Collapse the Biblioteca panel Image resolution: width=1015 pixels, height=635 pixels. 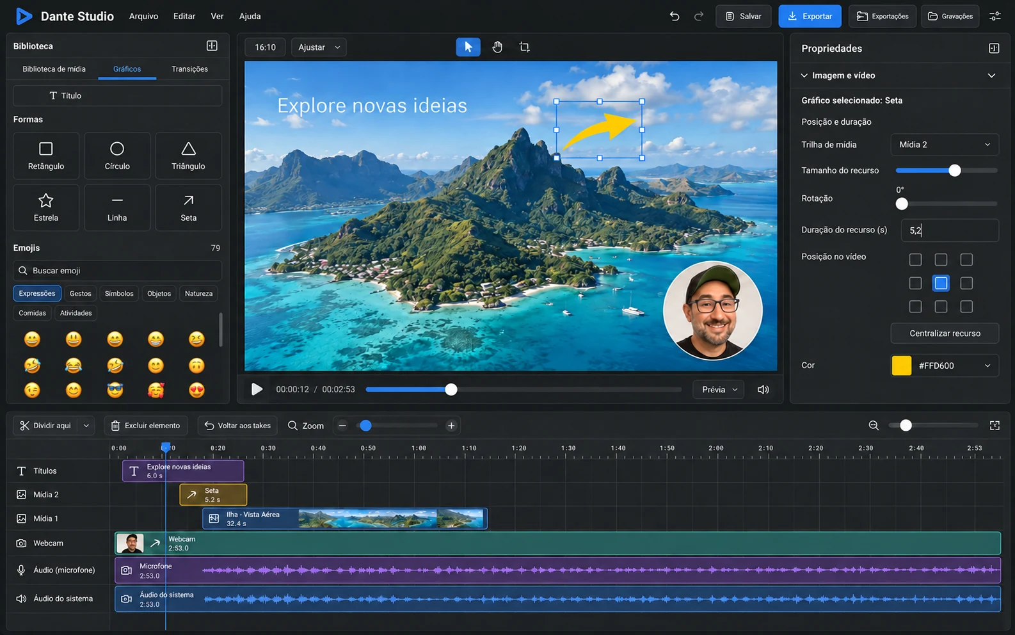(x=212, y=45)
